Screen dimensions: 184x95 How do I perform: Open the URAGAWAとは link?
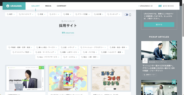[x=145, y=6]
